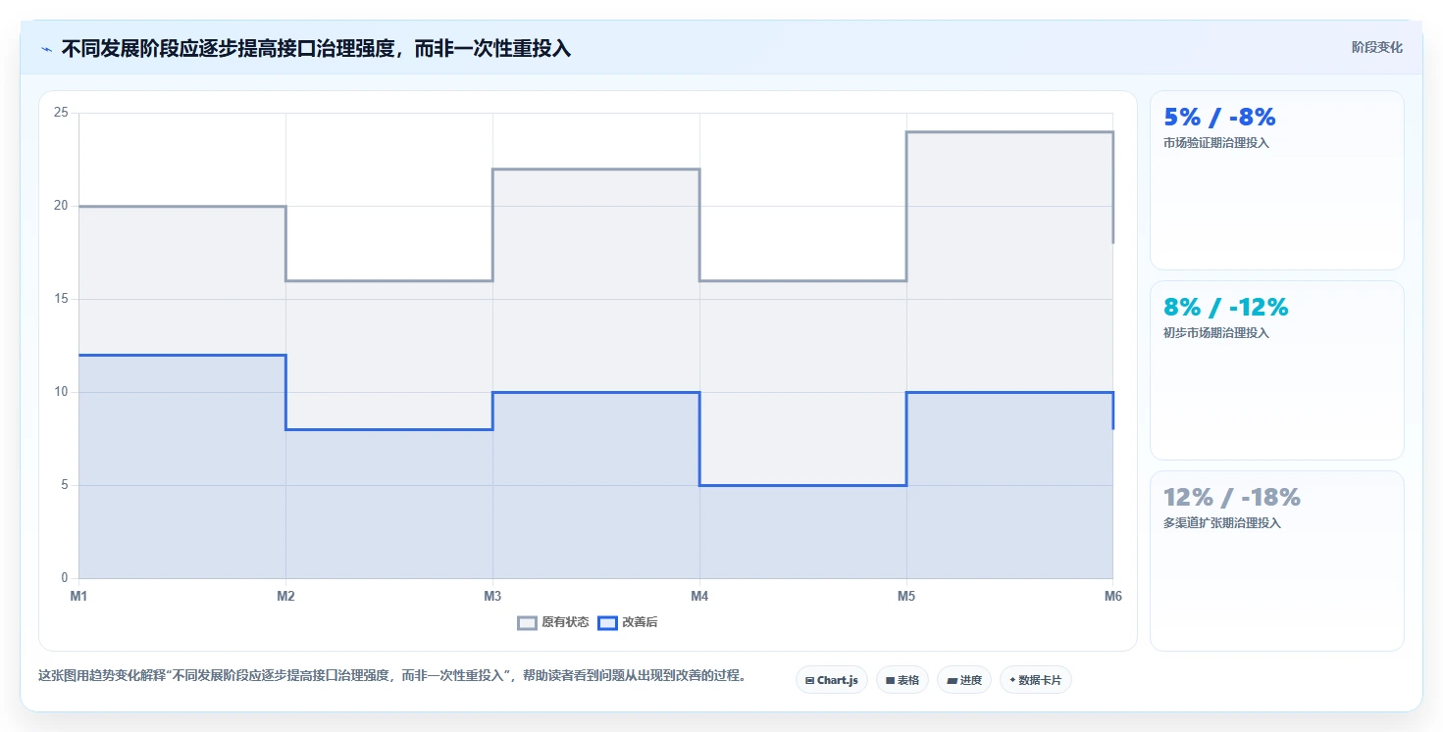Click the M4 axis label
Screen dimensions: 1443x732
pyautogui.click(x=699, y=596)
